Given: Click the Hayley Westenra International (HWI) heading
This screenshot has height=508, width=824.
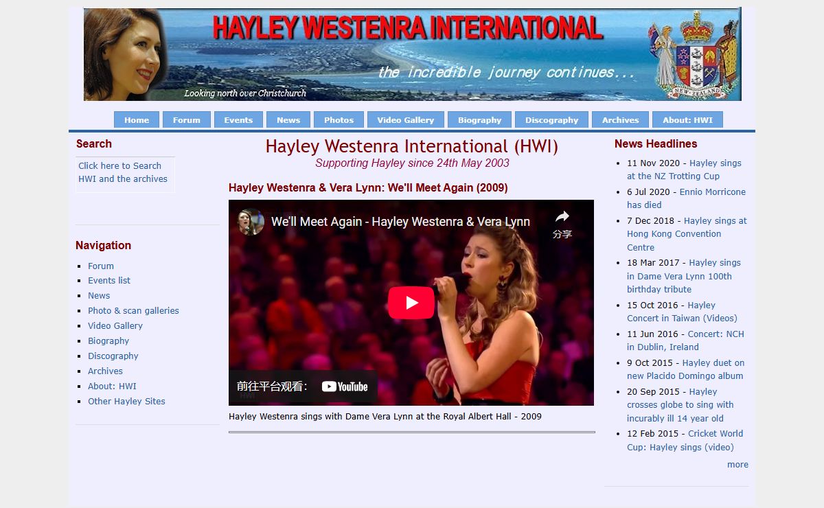Looking at the screenshot, I should coord(412,146).
